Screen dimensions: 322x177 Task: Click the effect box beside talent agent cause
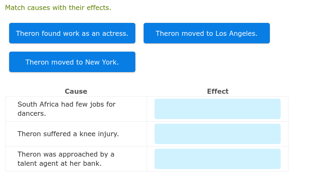217,159
